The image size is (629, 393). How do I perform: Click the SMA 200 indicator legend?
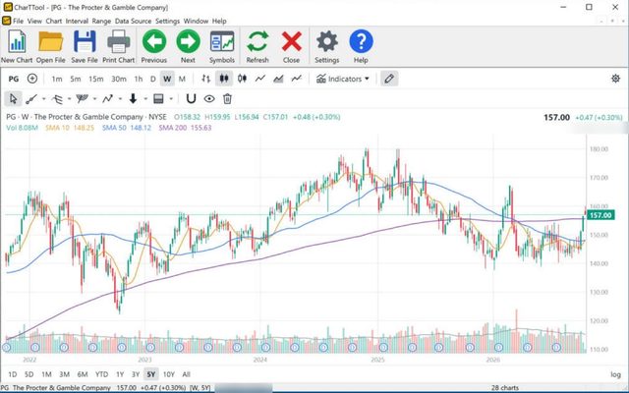(x=185, y=128)
